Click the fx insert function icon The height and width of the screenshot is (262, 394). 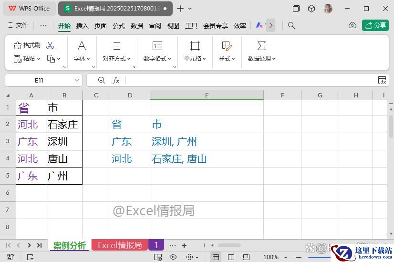point(116,80)
